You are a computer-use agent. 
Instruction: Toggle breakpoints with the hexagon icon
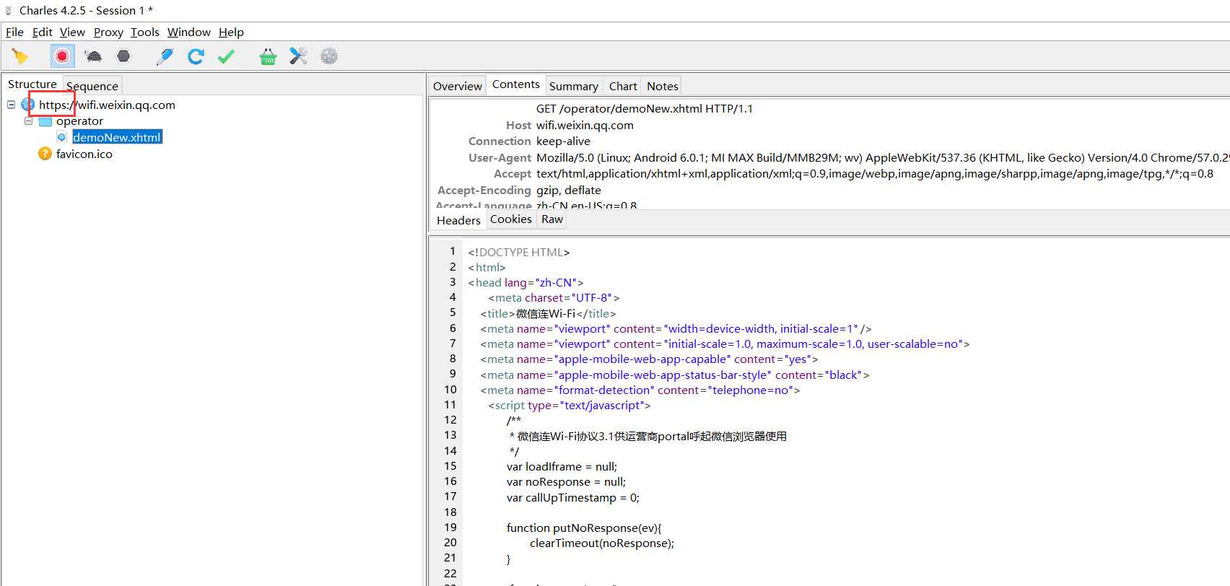click(x=123, y=56)
